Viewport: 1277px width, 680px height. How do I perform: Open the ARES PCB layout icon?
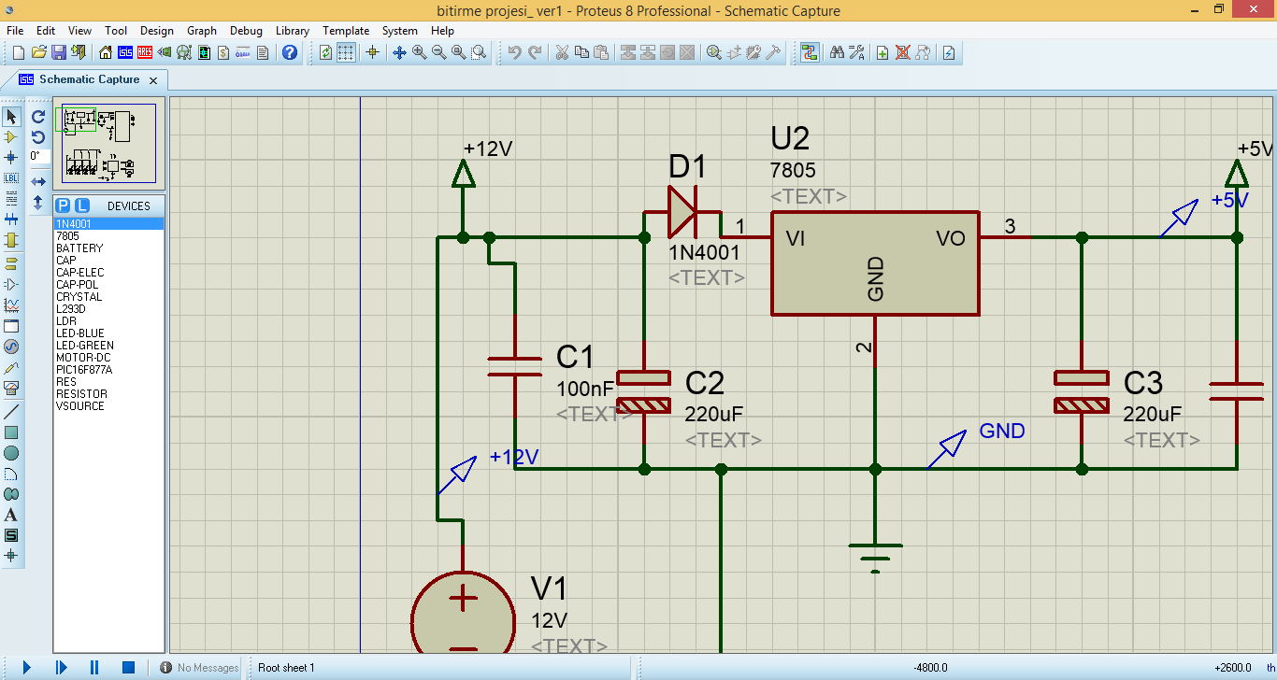coord(145,52)
